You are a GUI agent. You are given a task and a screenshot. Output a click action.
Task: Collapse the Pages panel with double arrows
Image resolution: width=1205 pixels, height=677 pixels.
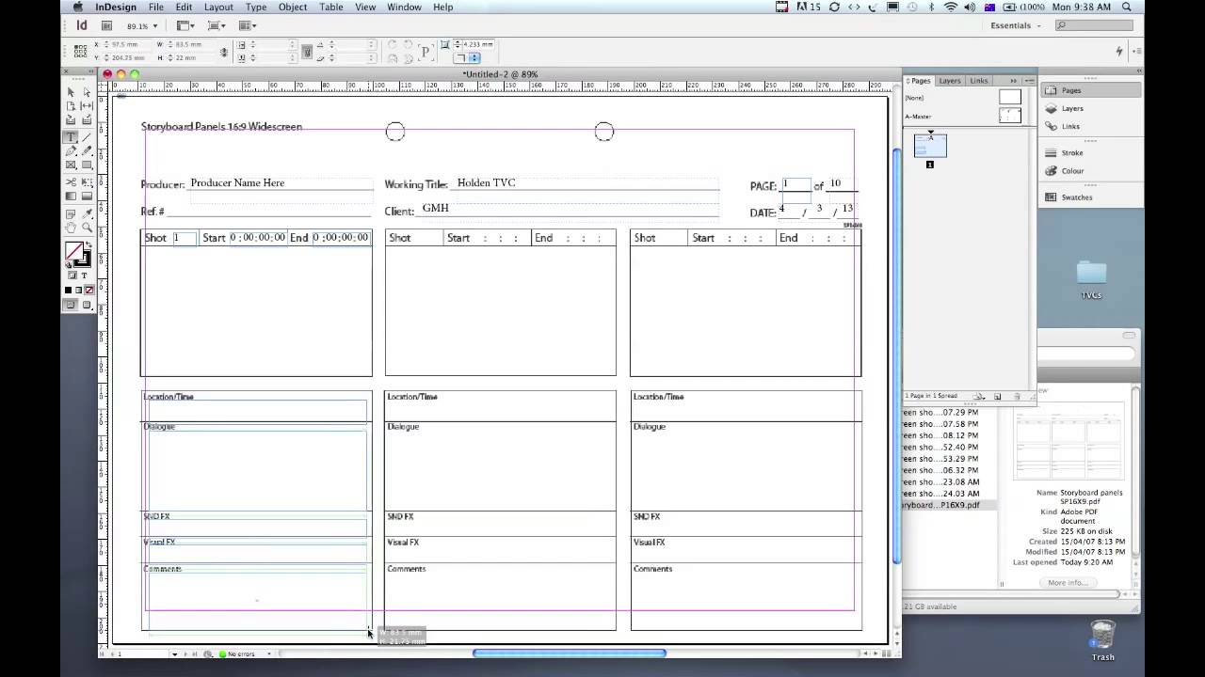(1014, 81)
